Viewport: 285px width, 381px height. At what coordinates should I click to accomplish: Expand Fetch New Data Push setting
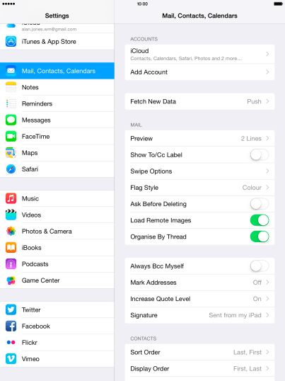(x=199, y=101)
